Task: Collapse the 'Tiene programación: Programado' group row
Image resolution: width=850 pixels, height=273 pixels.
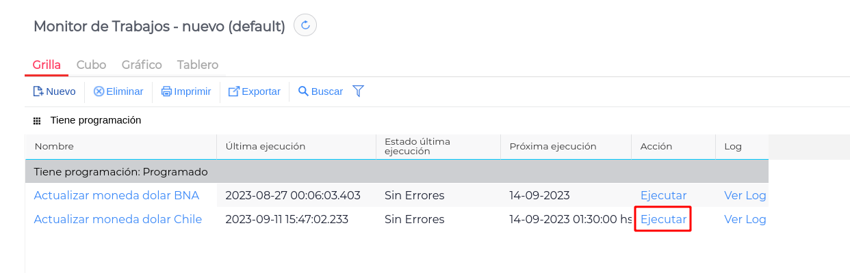Action: pyautogui.click(x=120, y=172)
